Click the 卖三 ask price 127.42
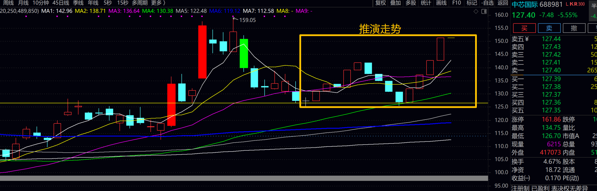Viewport: 597px width, 191px height. coord(551,54)
